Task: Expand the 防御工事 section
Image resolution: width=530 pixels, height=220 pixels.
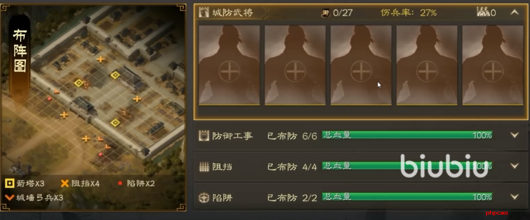Action: [x=515, y=135]
